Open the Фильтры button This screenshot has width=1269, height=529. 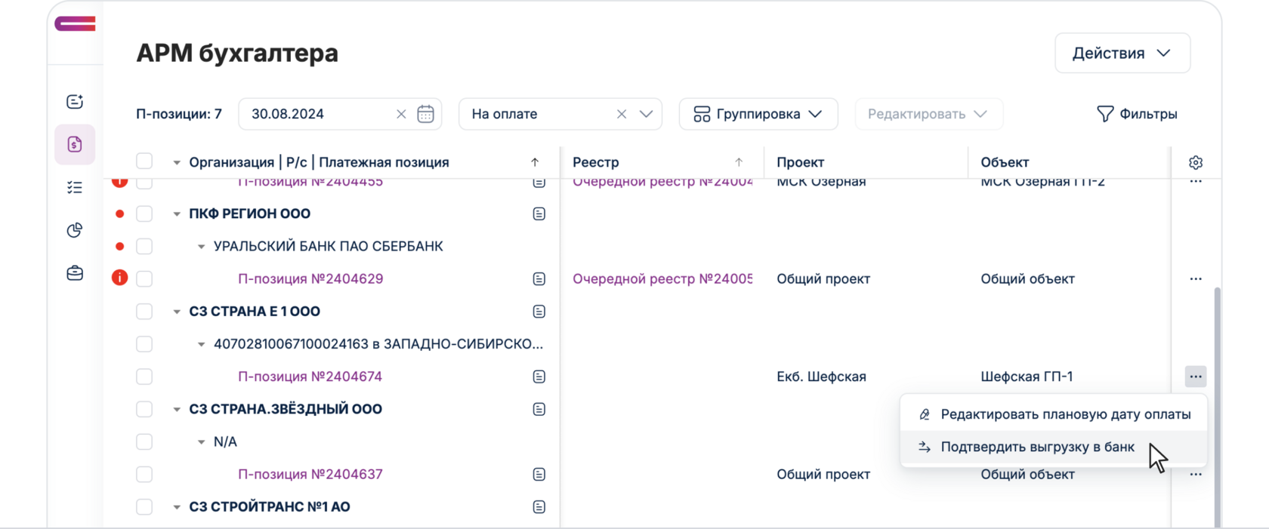tap(1137, 114)
